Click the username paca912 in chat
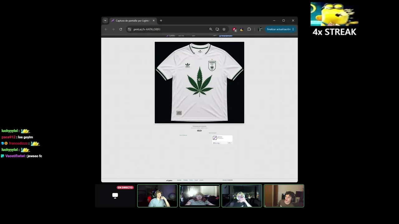The height and width of the screenshot is (224, 399). pos(8,137)
